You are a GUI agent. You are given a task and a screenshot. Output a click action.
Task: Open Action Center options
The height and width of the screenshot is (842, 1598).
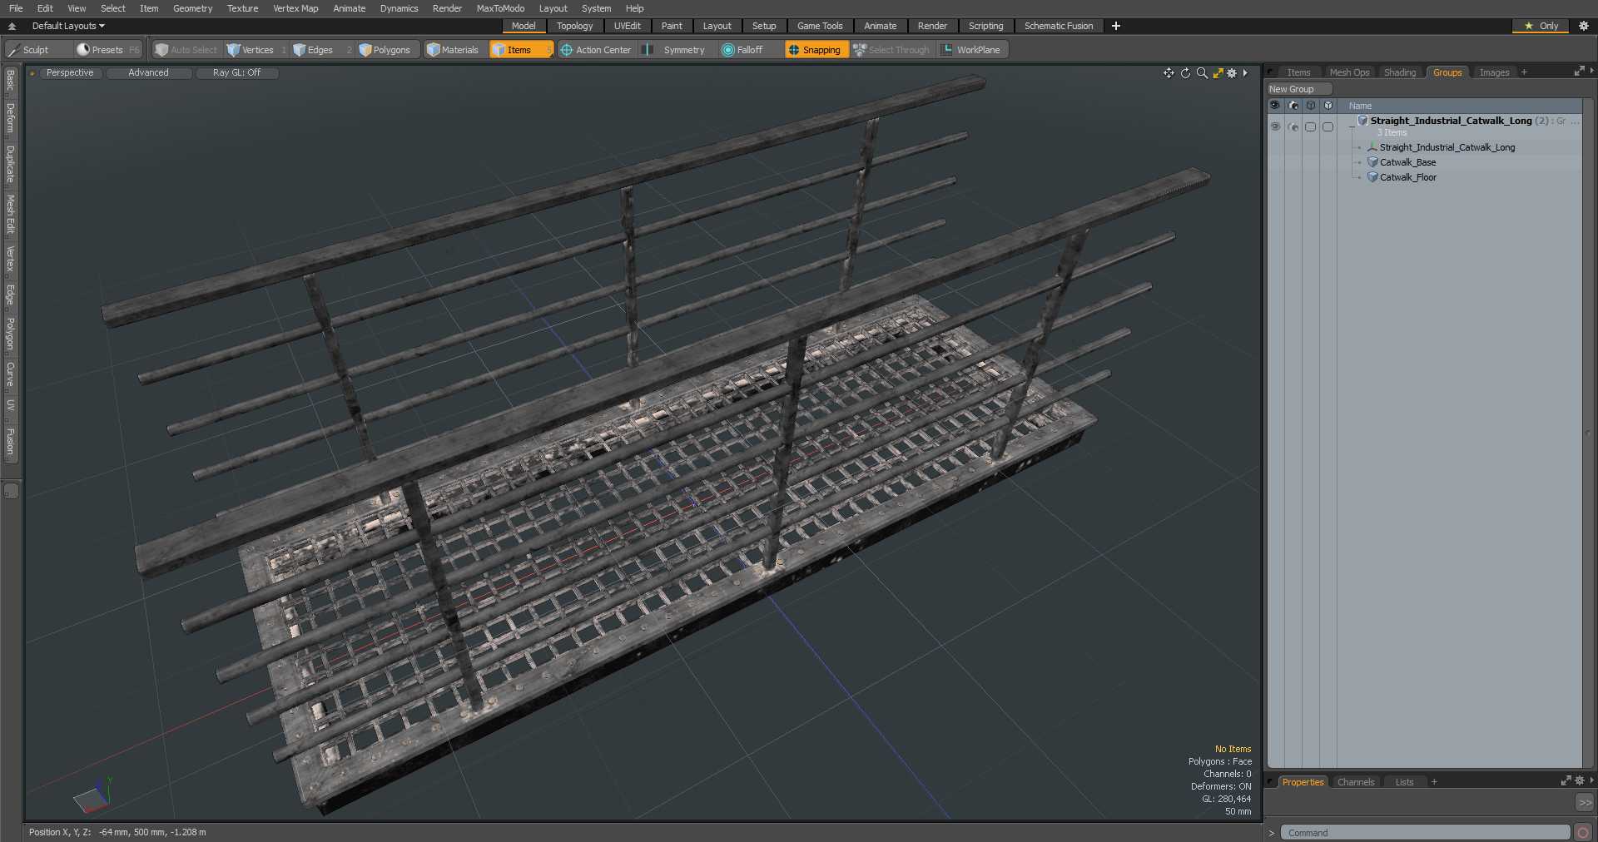pyautogui.click(x=596, y=50)
